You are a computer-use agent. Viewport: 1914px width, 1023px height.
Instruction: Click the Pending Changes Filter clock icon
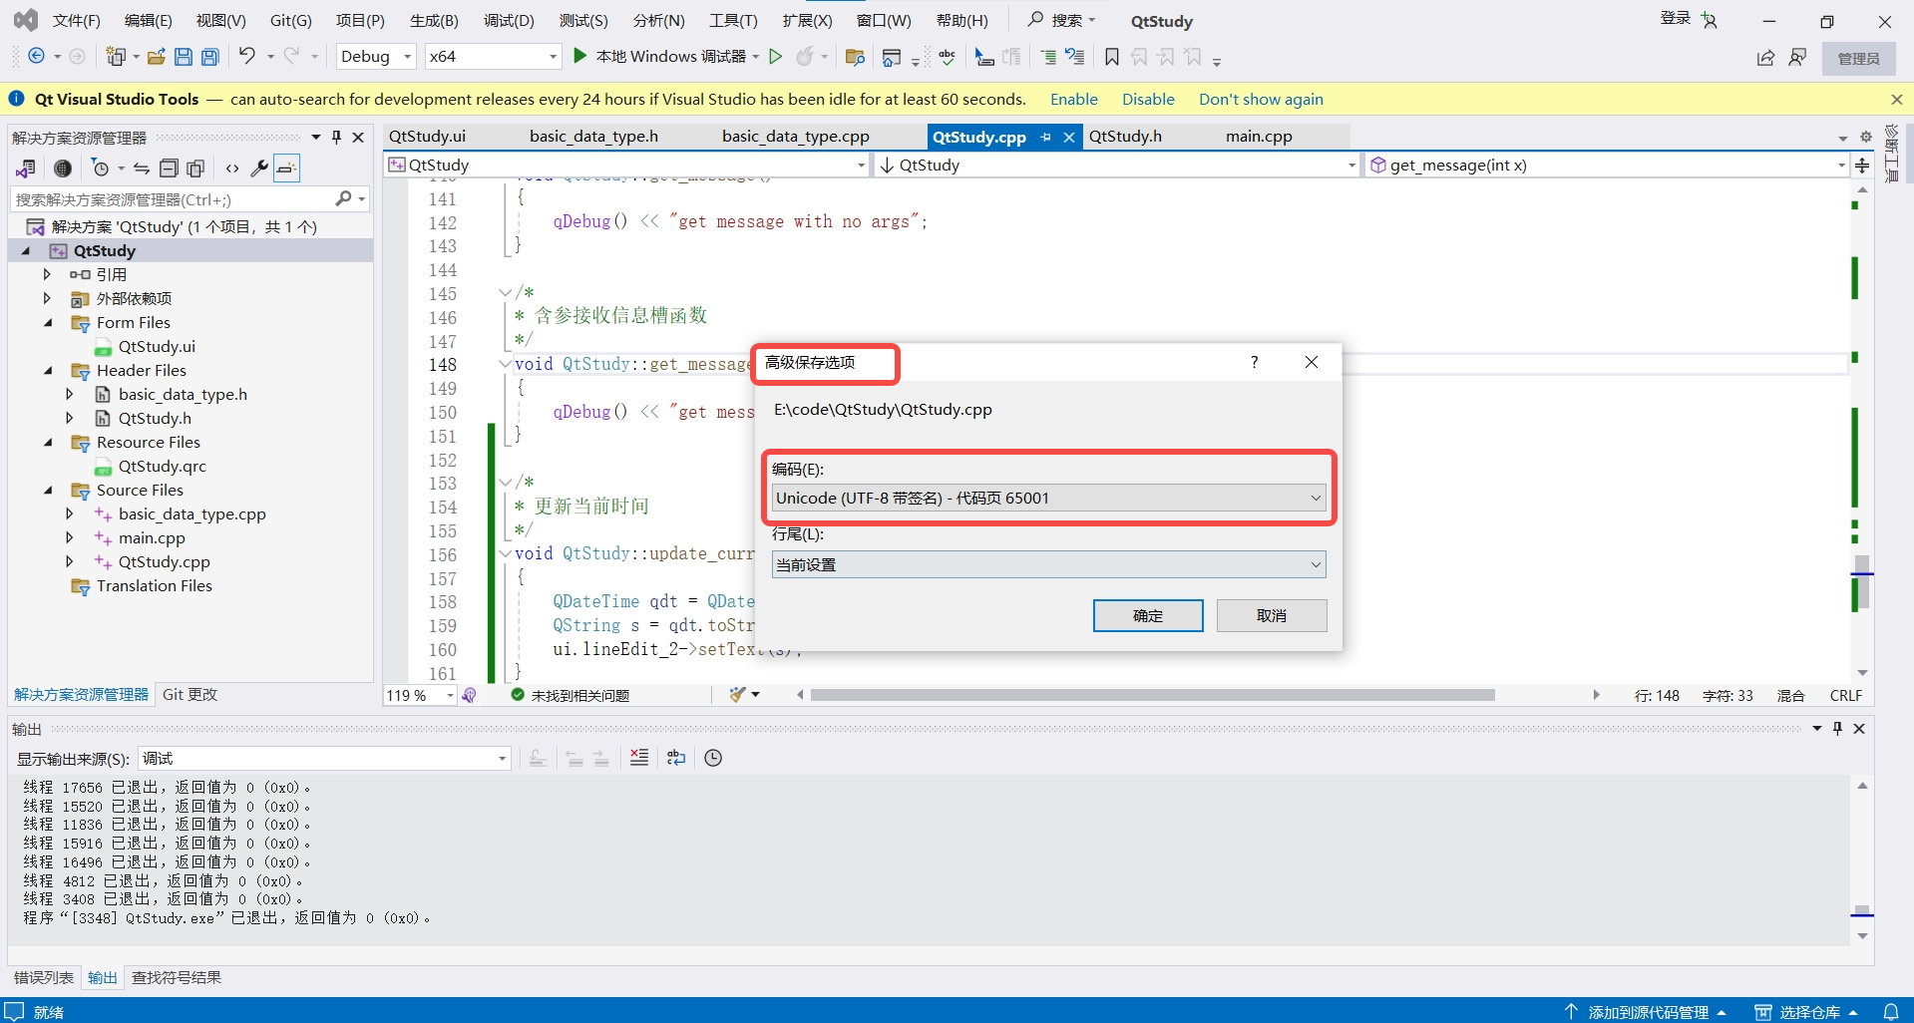[100, 169]
